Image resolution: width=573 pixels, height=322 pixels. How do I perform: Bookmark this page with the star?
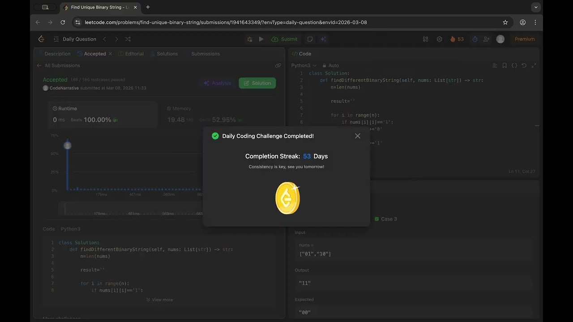(x=505, y=22)
